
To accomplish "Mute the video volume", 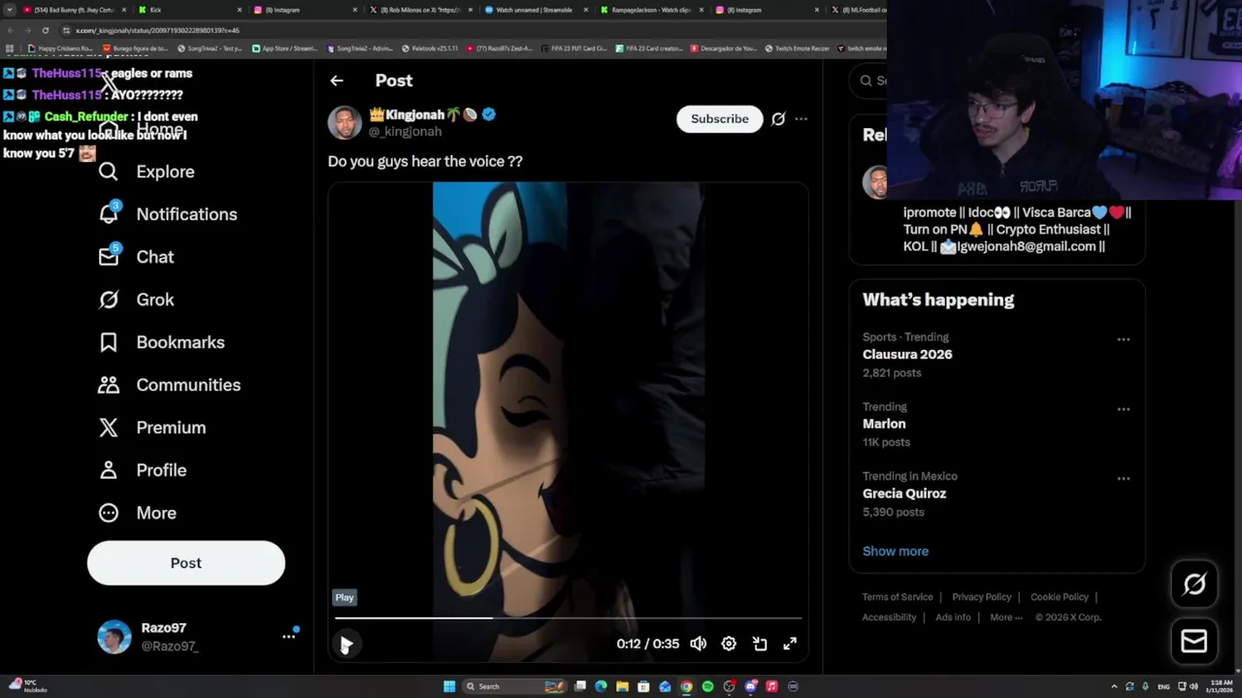I will 698,644.
